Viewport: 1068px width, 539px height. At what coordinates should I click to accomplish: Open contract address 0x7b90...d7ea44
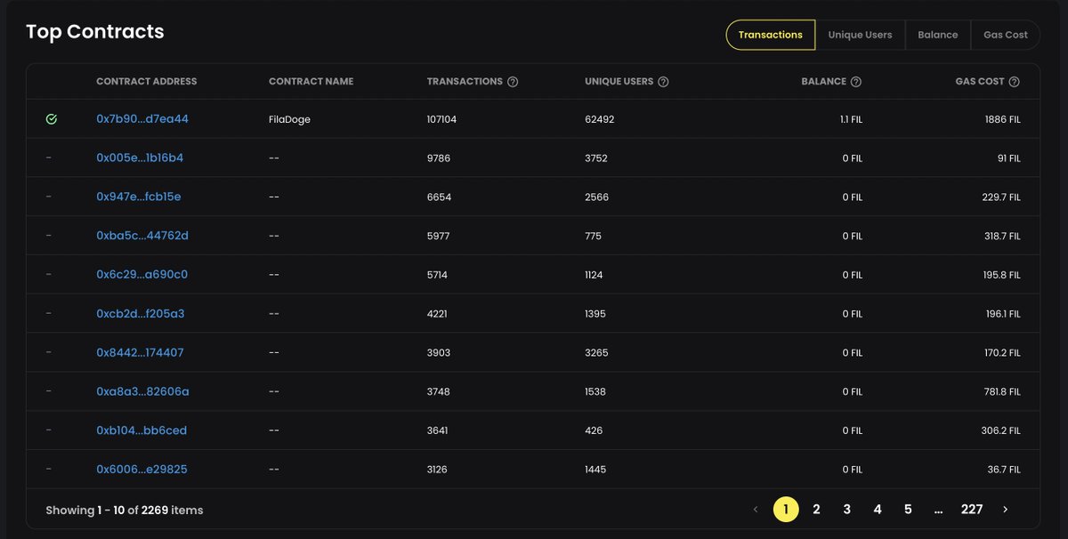point(142,118)
